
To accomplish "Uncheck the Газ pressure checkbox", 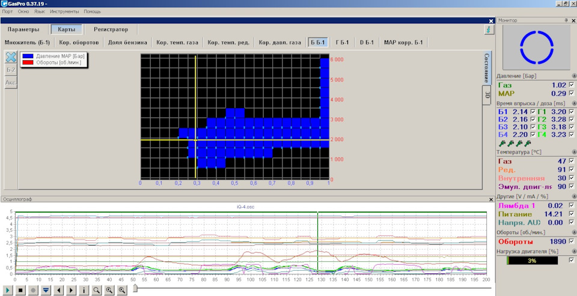I will pyautogui.click(x=572, y=85).
